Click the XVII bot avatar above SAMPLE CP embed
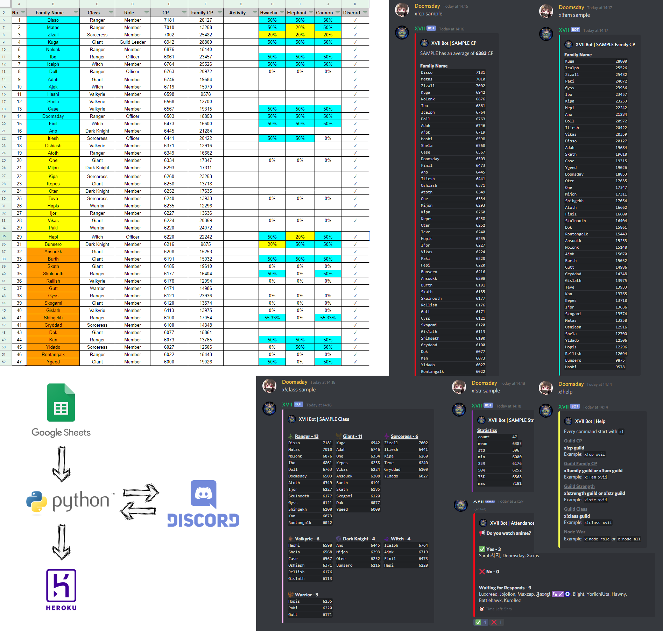Viewport: 663px width, 631px height. point(402,33)
